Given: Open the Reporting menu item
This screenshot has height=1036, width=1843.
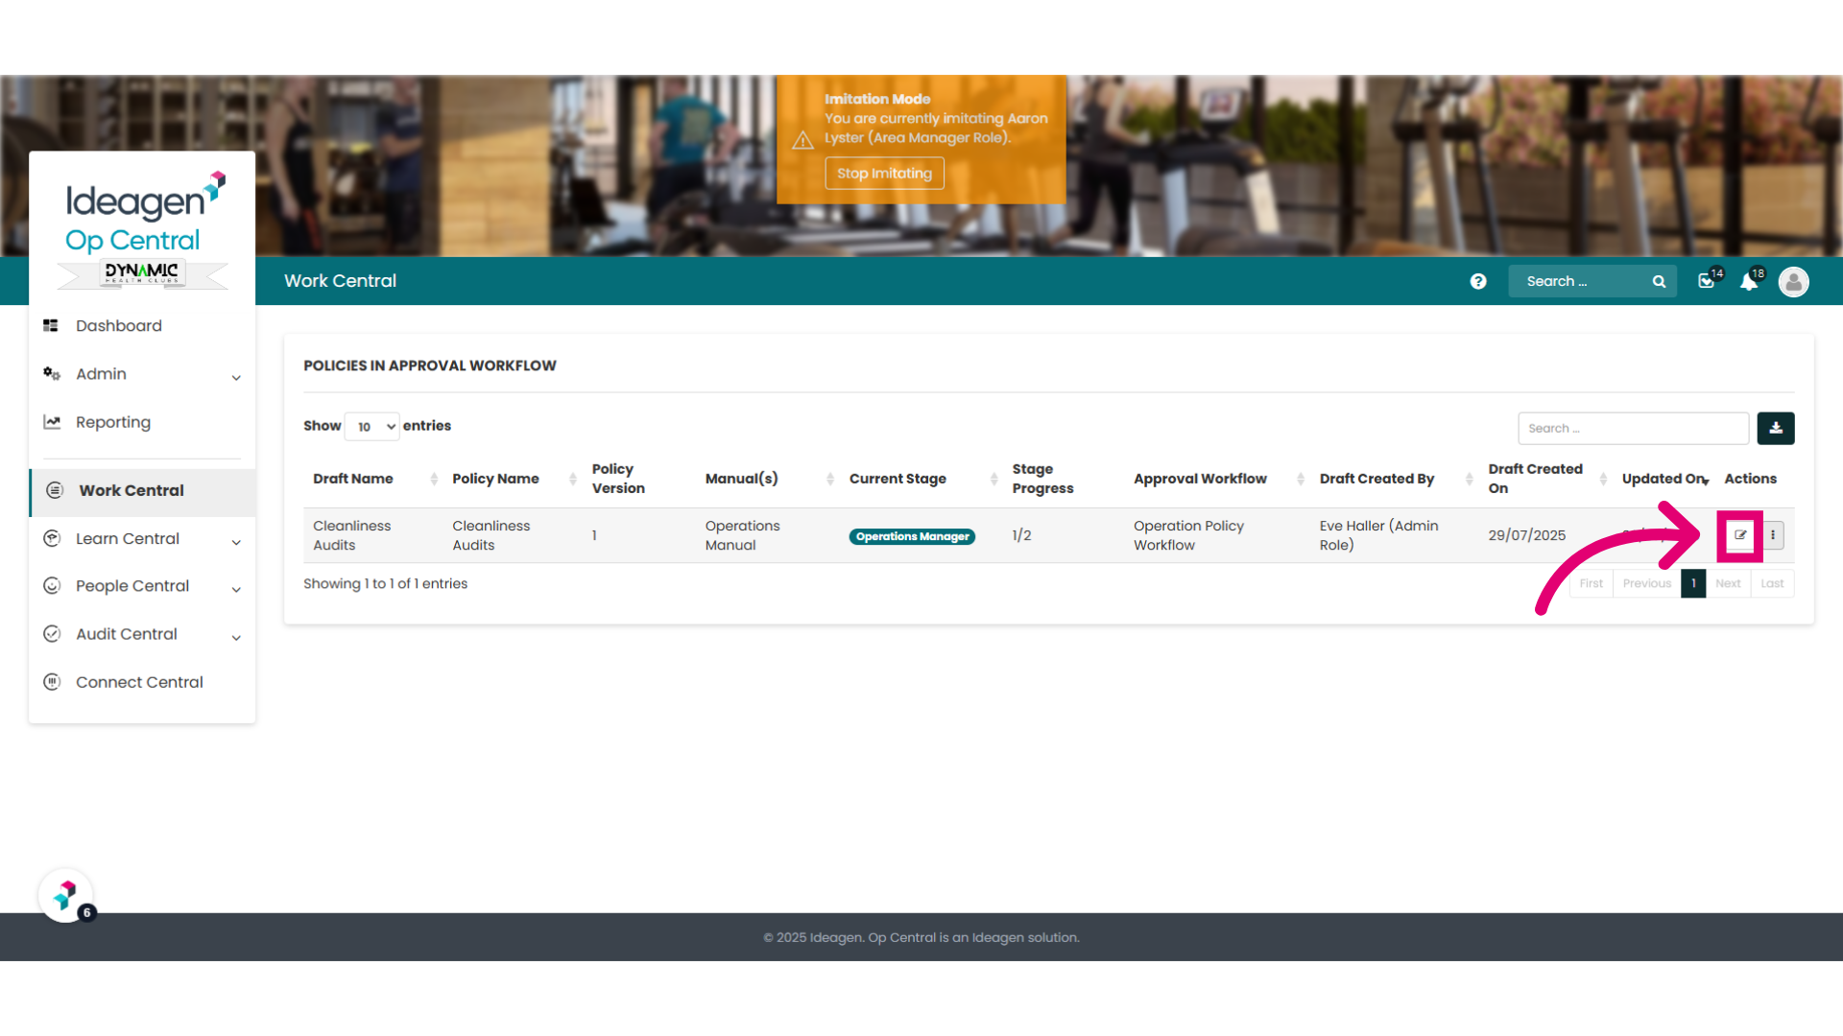Looking at the screenshot, I should click(x=142, y=422).
